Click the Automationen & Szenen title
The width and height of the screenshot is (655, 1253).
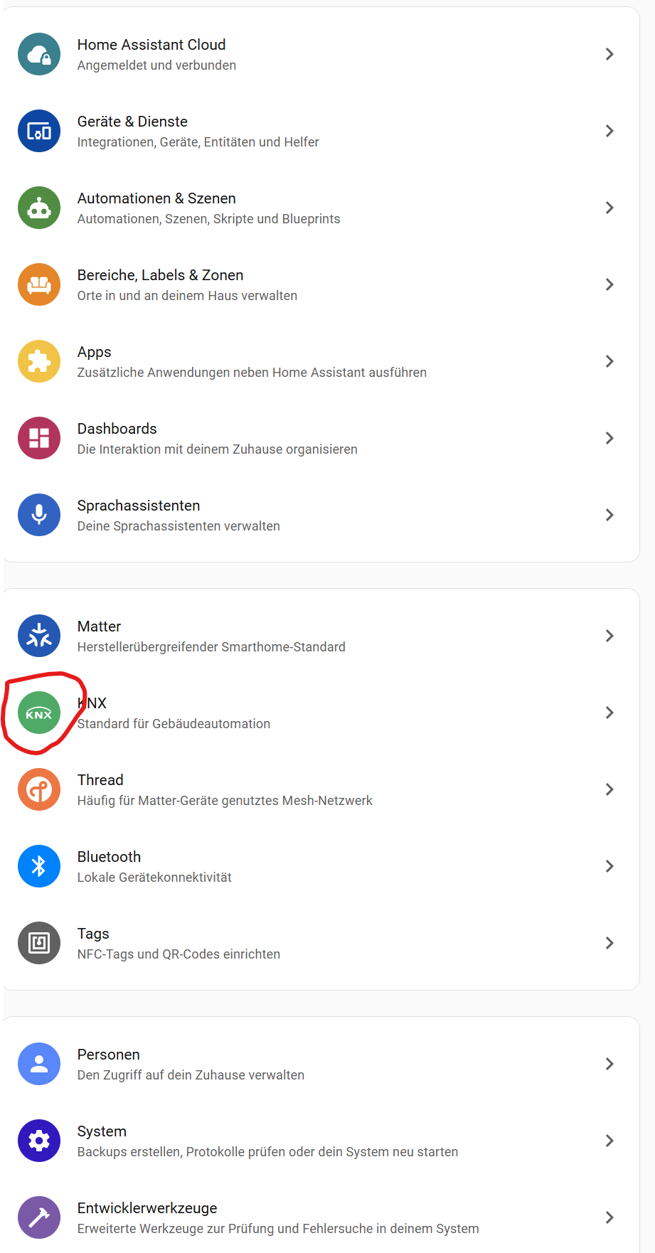(x=156, y=198)
